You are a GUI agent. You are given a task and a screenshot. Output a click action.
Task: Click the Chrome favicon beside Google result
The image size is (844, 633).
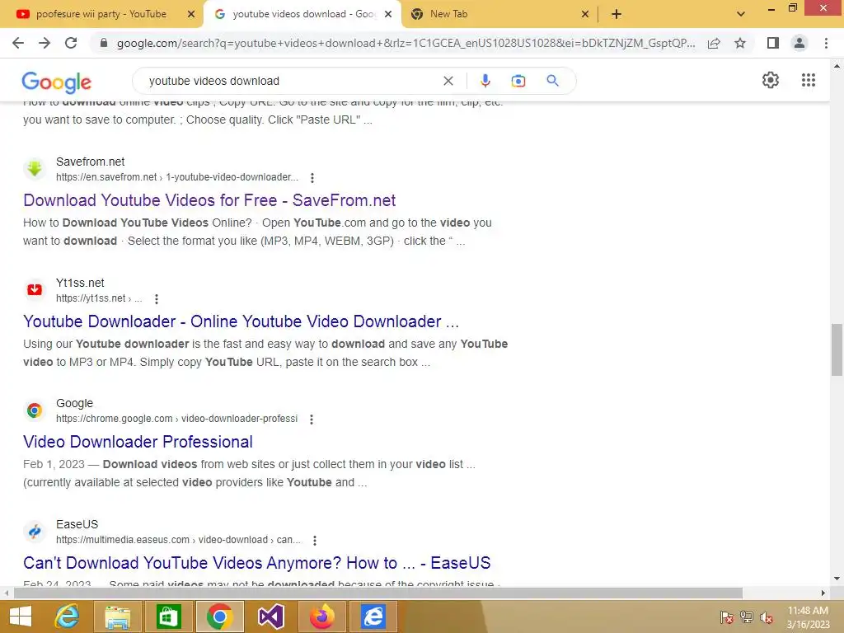(35, 410)
